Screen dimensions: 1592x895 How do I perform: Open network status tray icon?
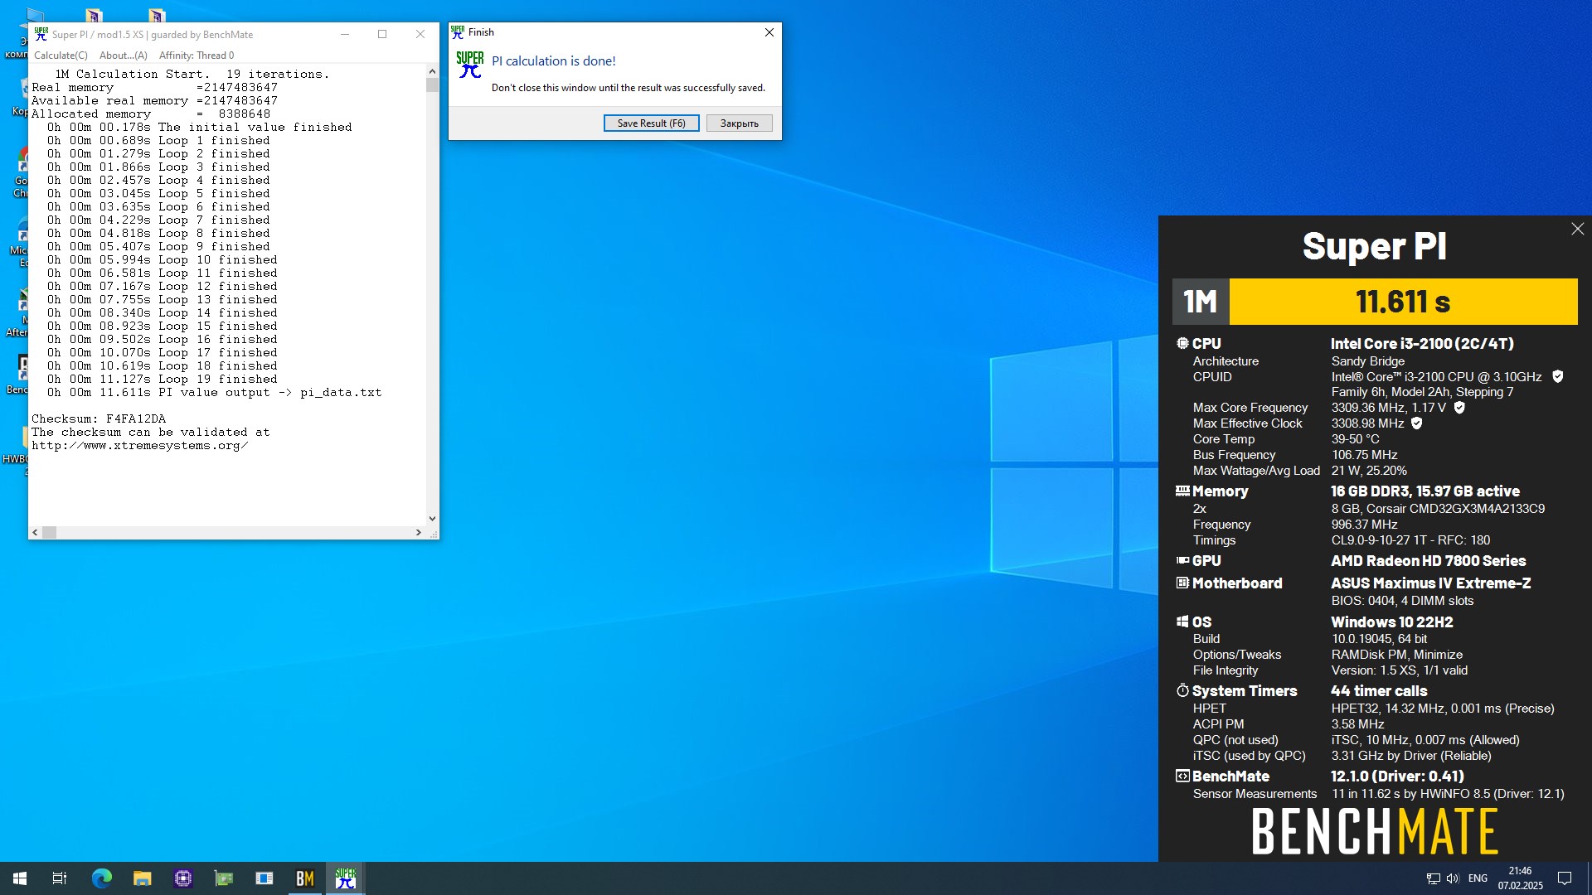[1433, 878]
